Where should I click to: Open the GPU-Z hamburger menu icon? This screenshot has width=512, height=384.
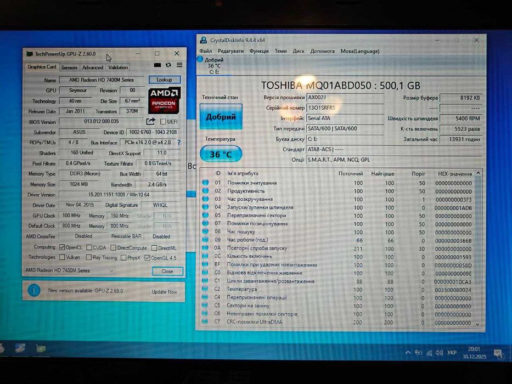(179, 65)
